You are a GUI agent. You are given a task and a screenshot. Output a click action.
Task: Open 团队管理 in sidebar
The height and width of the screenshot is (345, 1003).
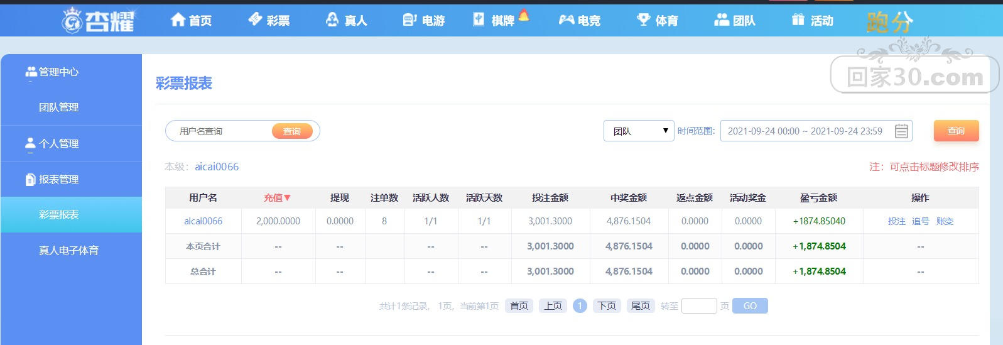[58, 107]
